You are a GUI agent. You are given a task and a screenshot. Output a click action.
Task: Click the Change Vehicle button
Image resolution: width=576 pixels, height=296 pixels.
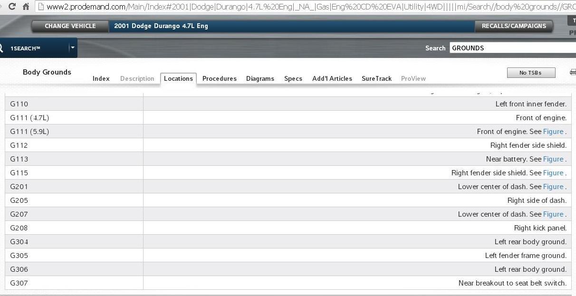click(70, 26)
